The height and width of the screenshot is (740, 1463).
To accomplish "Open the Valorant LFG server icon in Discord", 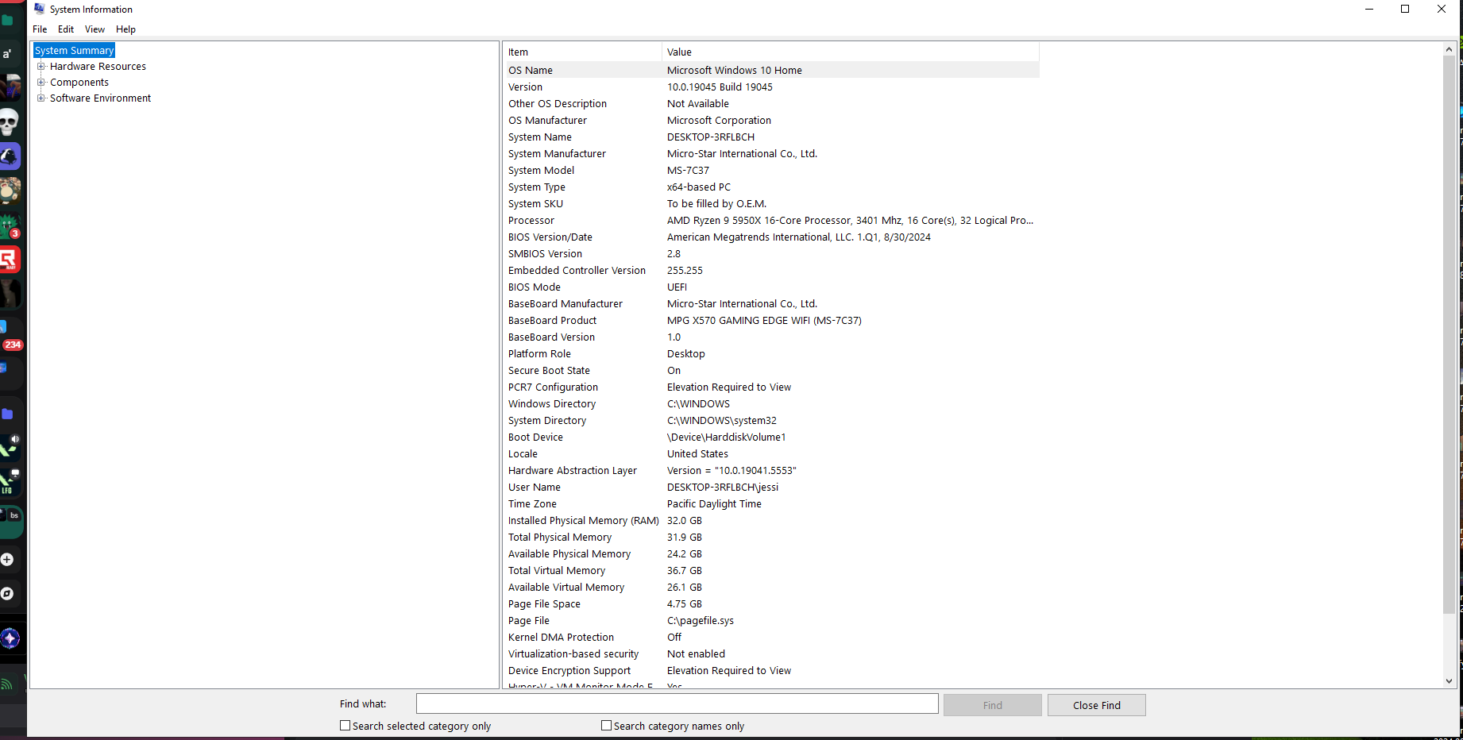I will click(x=10, y=481).
